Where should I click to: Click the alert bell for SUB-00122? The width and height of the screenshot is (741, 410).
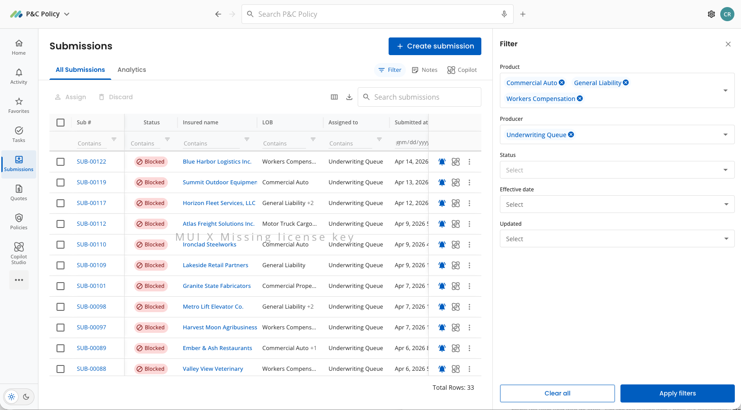pyautogui.click(x=442, y=162)
